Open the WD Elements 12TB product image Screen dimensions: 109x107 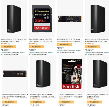[14, 19]
